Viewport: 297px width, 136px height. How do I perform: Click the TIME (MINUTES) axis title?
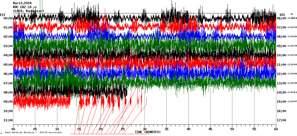point(148,132)
